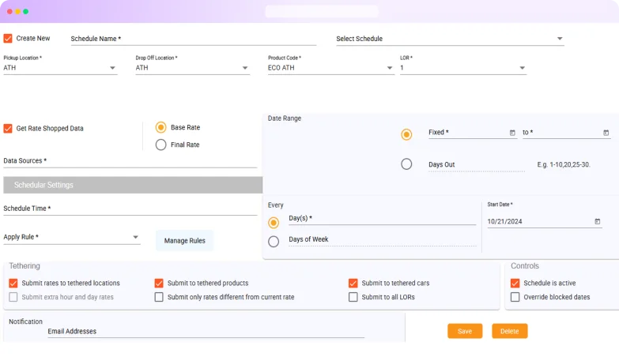Open the Start Date calendar picker icon
619x361 pixels.
tap(597, 222)
